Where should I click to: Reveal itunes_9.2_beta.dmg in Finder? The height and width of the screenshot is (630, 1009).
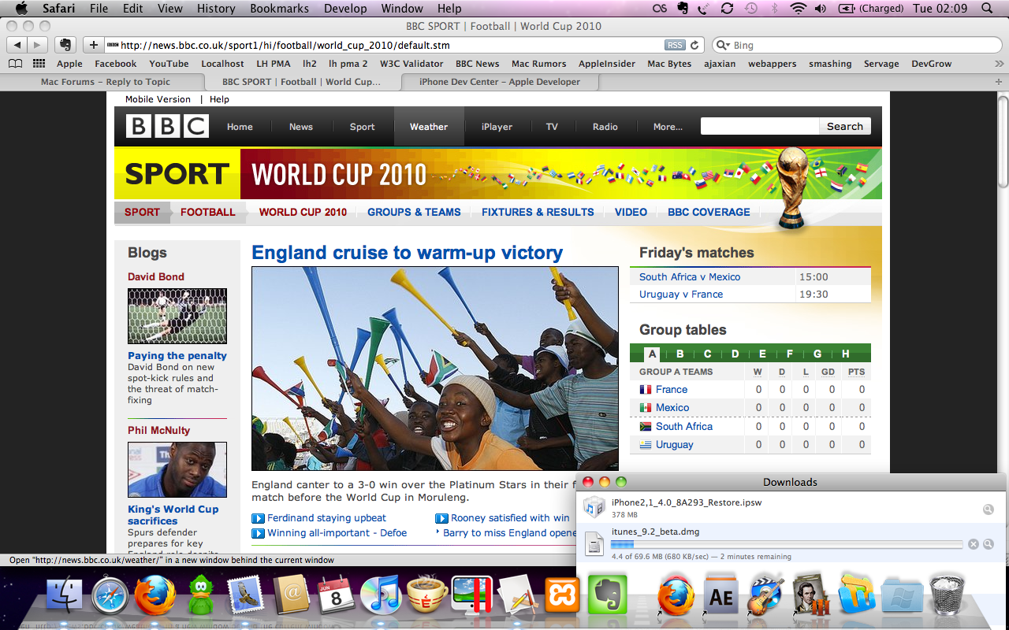(x=989, y=544)
